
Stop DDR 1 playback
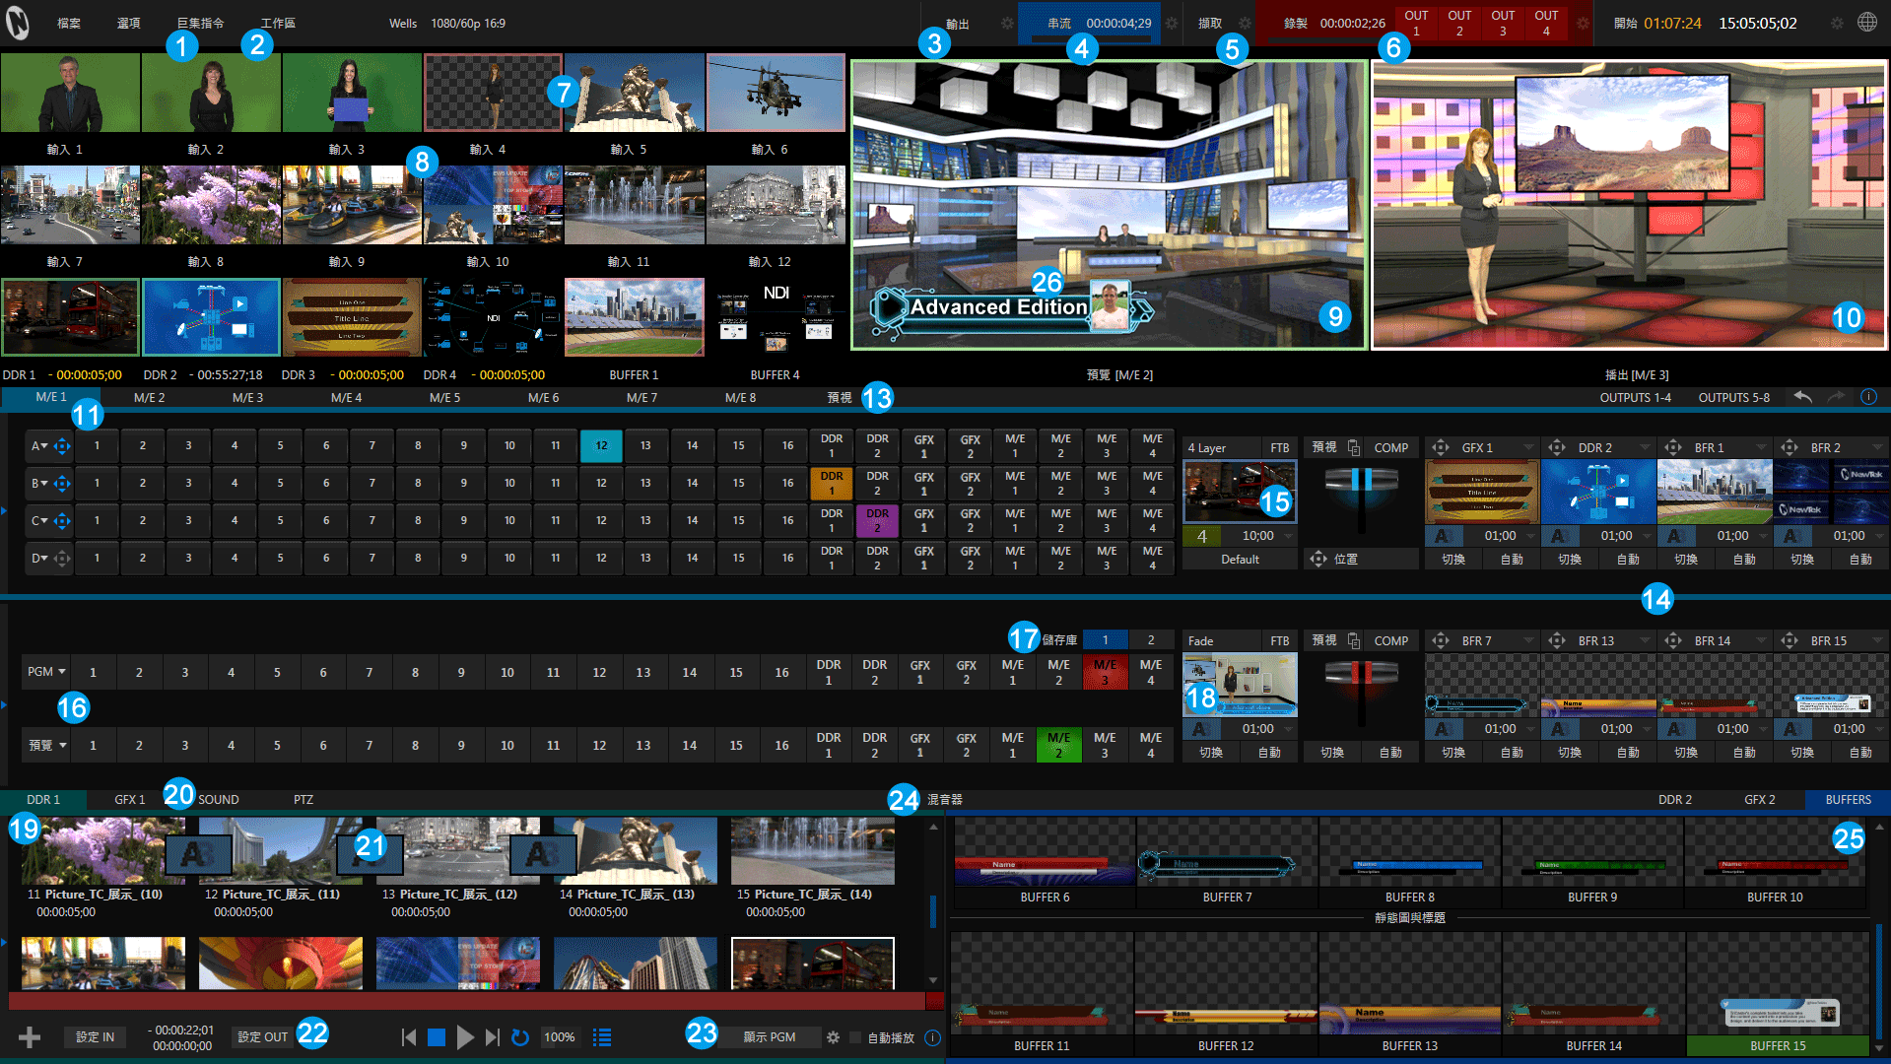[x=437, y=1036]
